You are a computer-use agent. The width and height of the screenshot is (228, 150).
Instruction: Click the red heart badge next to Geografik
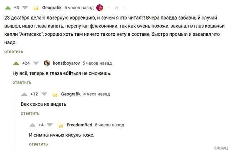(x=100, y=7)
